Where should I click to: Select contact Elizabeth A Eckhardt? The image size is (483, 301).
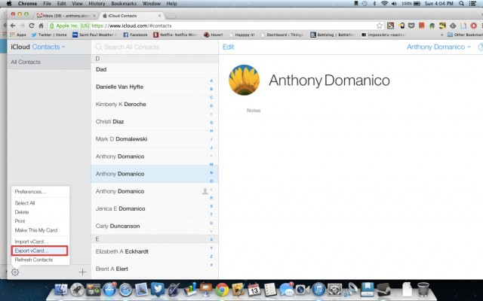[x=155, y=251]
